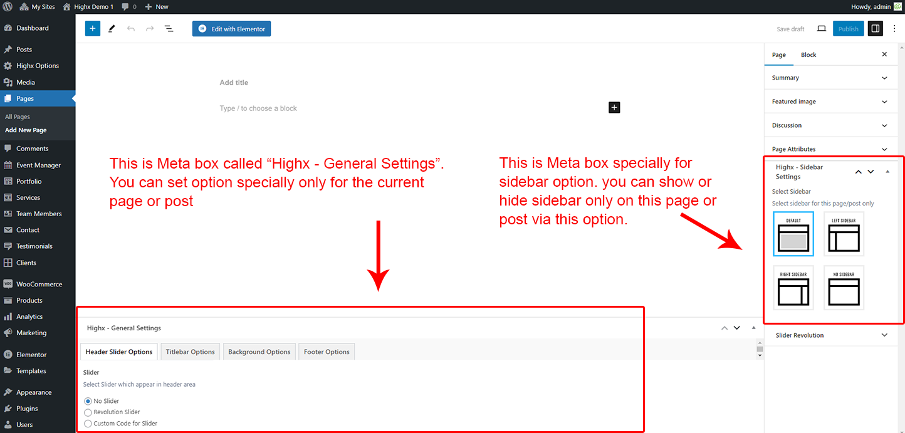Open the three-dot Options menu
This screenshot has height=433, width=905.
tap(894, 29)
